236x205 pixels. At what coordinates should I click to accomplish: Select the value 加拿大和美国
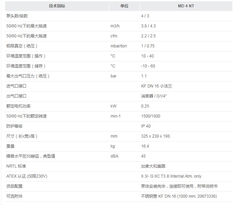[x=153, y=166]
